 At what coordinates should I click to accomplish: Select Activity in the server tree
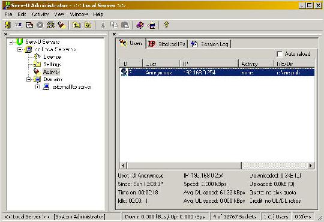tap(51, 72)
